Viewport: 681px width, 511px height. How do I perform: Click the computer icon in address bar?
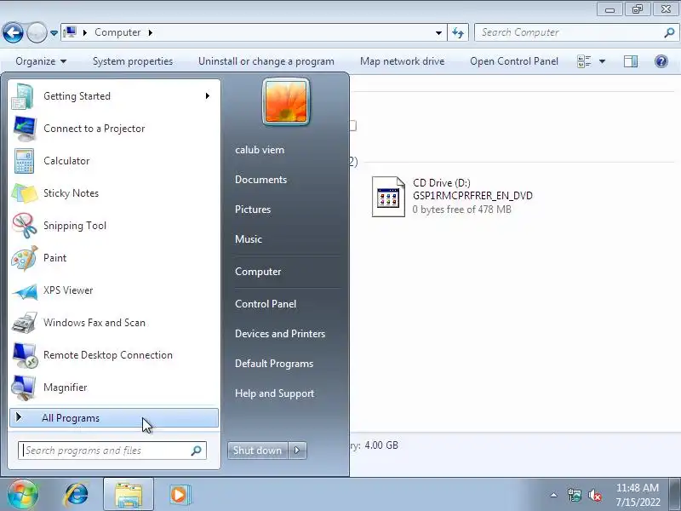[70, 32]
